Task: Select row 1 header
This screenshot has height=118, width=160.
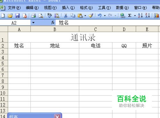Action: [x=4, y=37]
